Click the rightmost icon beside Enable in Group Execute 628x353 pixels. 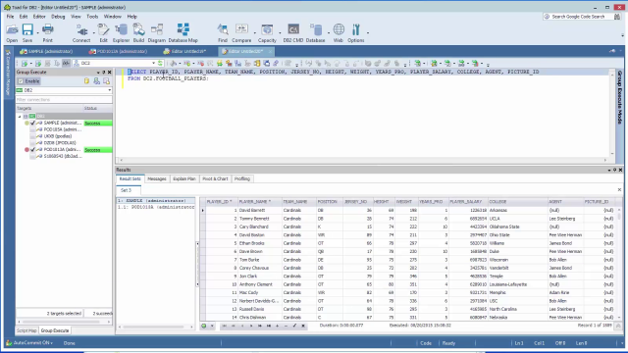107,81
